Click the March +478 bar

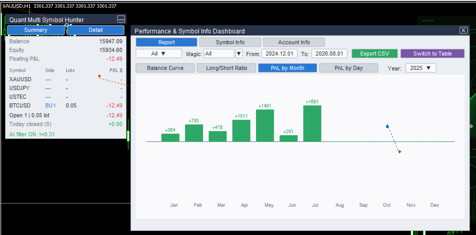(x=217, y=136)
